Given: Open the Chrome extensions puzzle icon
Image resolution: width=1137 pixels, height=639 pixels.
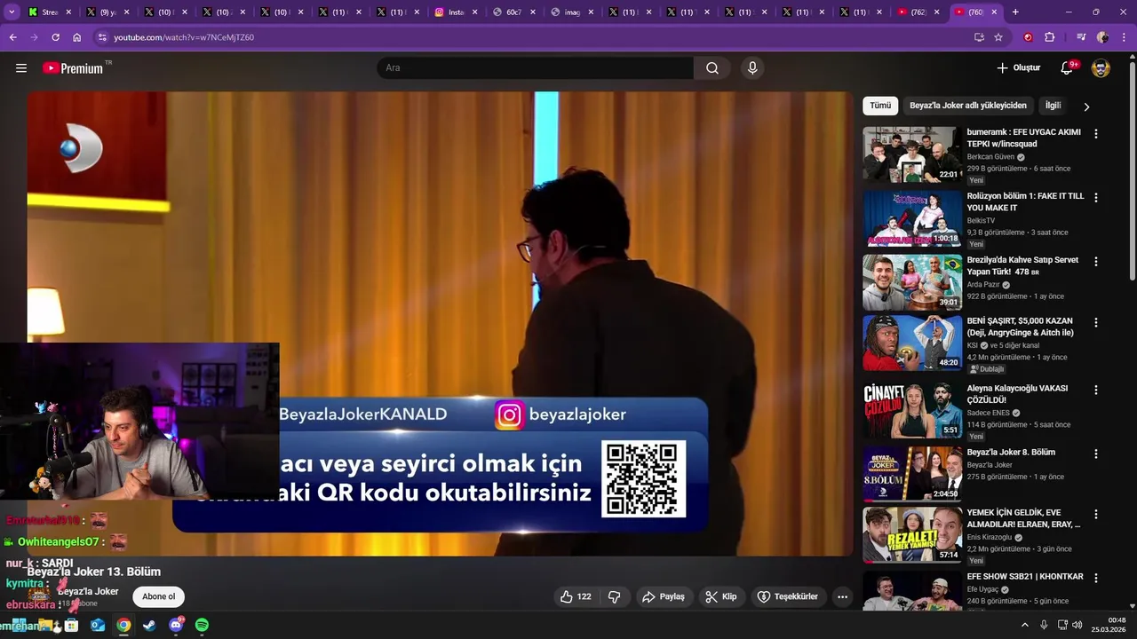Looking at the screenshot, I should [x=1049, y=37].
